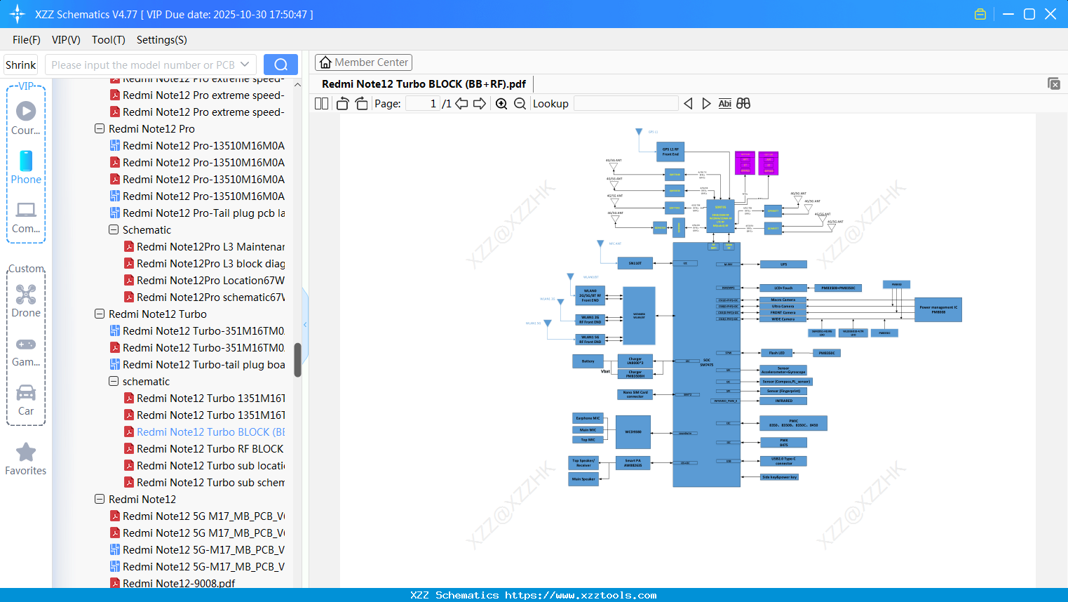The width and height of the screenshot is (1068, 602).
Task: Open the VIP(V) menu
Action: (66, 40)
